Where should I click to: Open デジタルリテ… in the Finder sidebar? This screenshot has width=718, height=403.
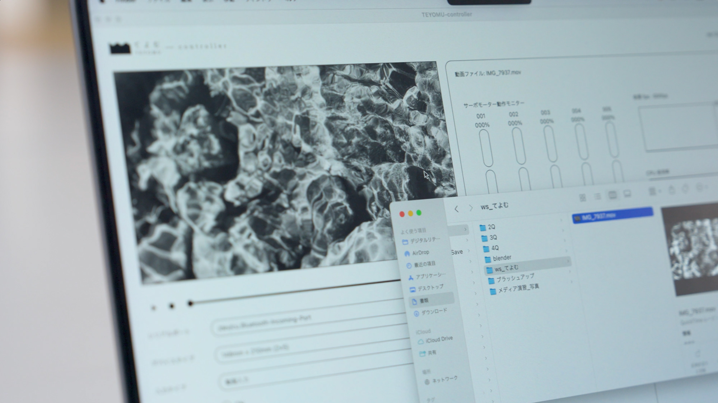coord(421,241)
